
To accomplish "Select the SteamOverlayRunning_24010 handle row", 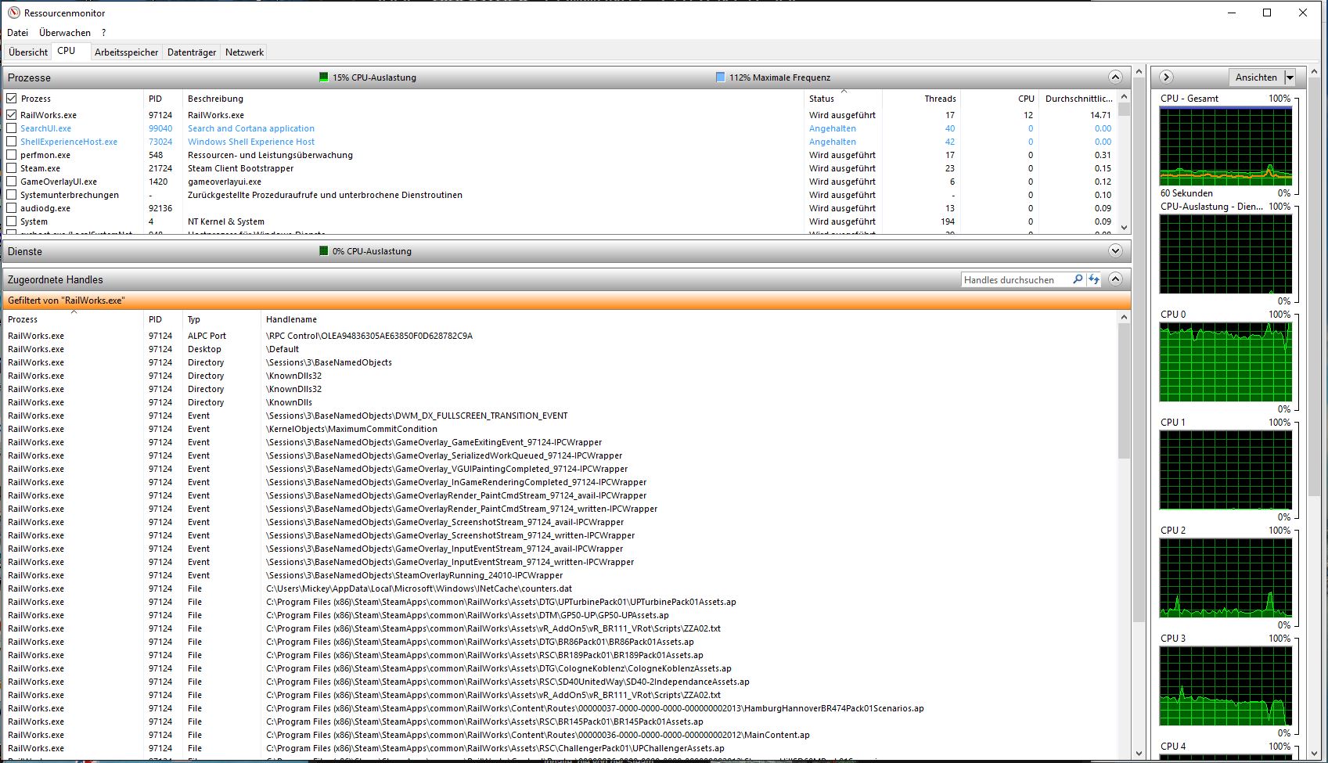I will 560,575.
